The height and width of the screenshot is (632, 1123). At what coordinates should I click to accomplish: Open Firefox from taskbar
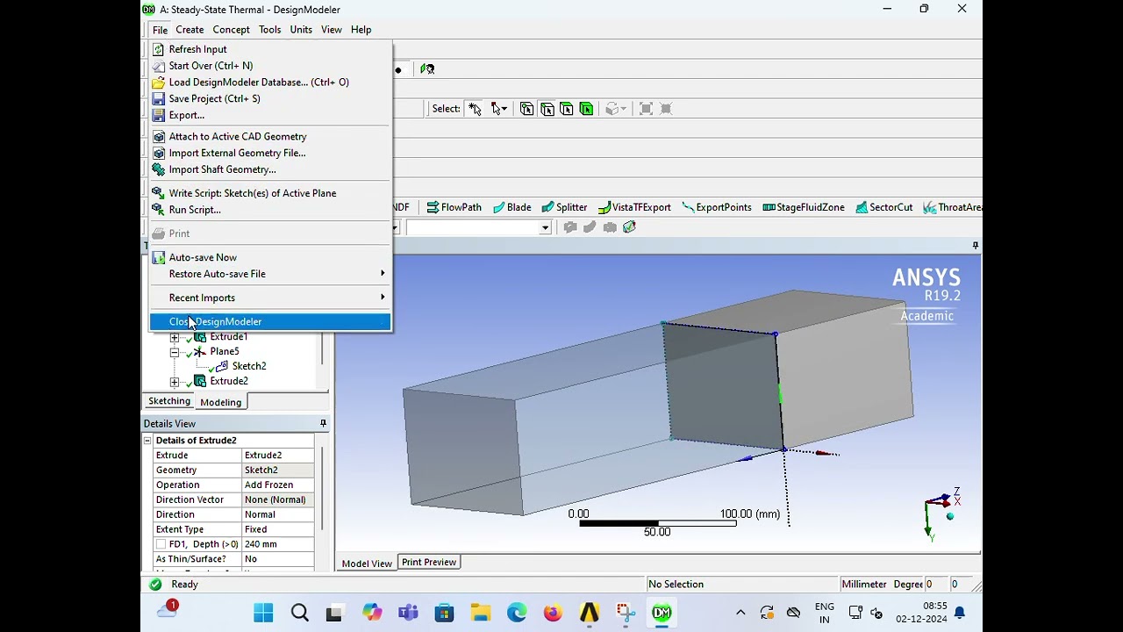(x=553, y=613)
